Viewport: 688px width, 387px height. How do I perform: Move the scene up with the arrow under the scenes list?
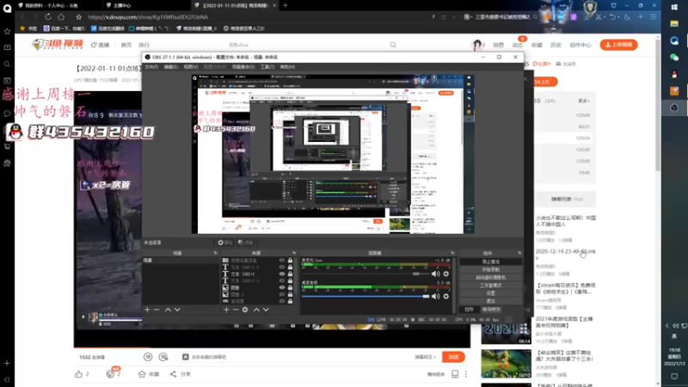click(168, 310)
